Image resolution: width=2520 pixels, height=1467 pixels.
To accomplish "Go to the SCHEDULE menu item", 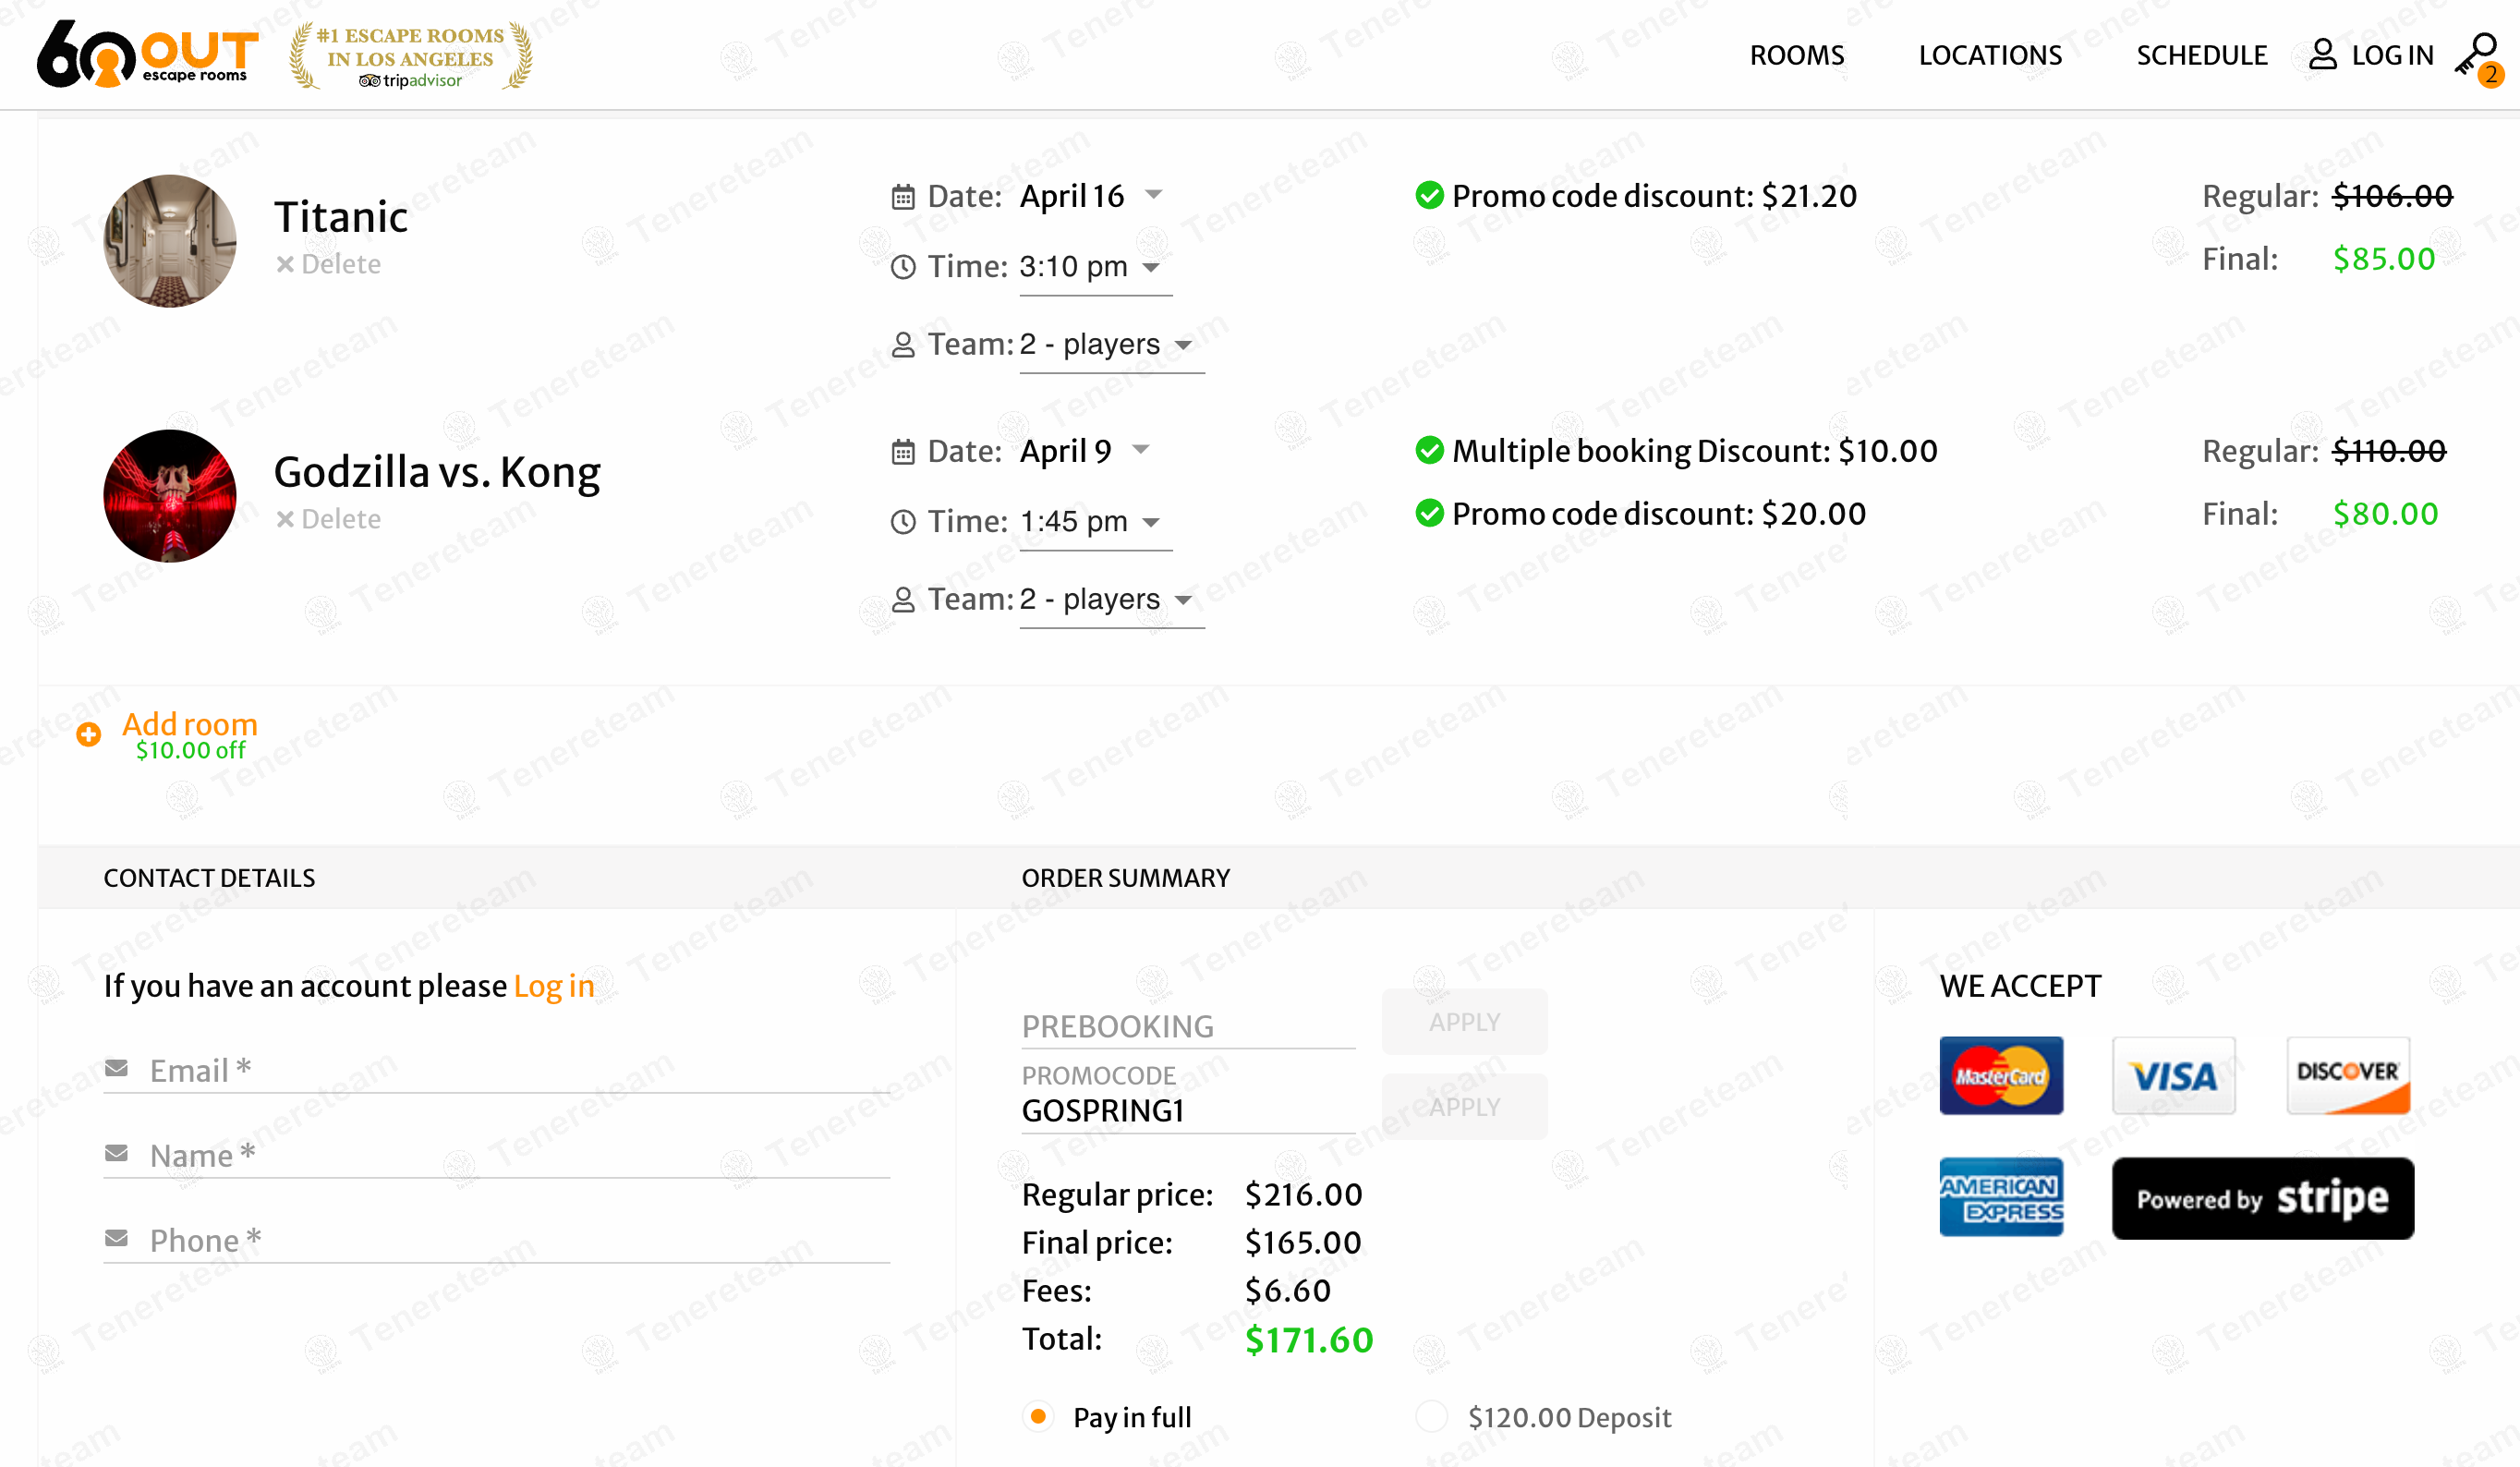I will [x=2201, y=55].
